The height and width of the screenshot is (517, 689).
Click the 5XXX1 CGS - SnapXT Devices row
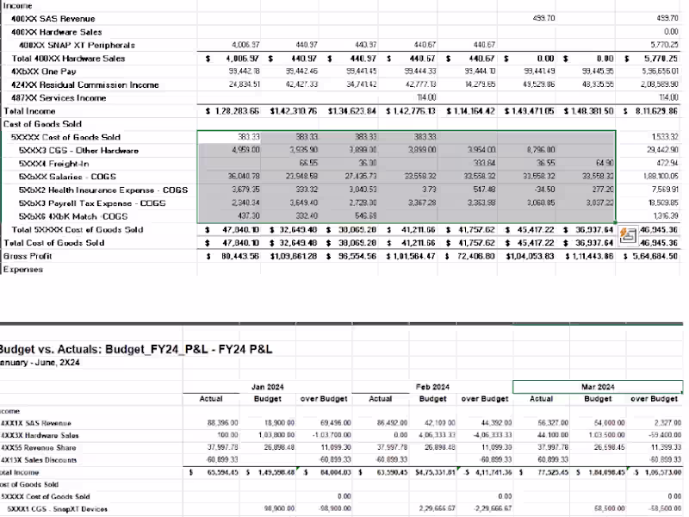(52, 509)
